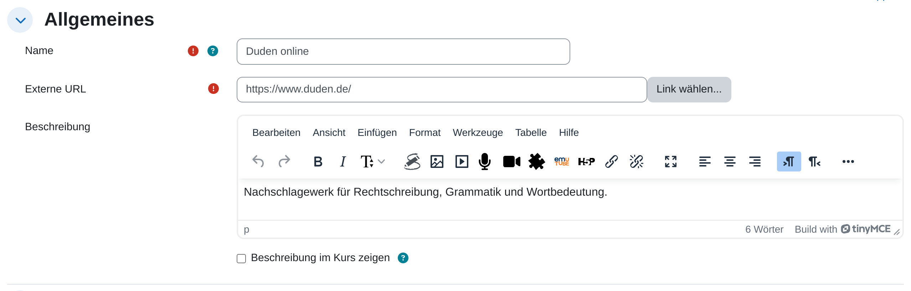Click the 6 Wörter word count

(x=764, y=229)
